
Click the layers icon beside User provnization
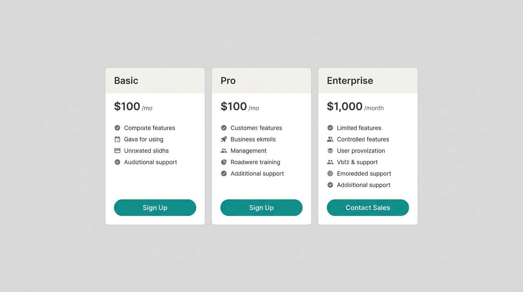(330, 151)
